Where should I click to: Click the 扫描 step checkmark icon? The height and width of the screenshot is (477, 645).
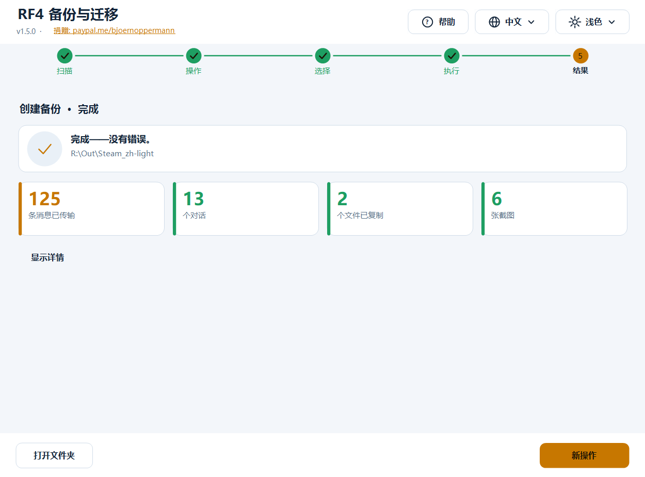[x=64, y=56]
